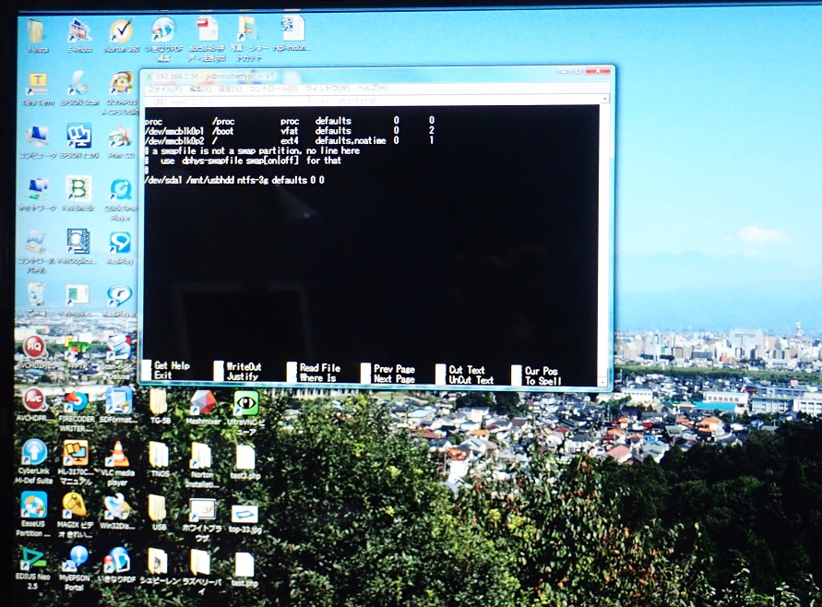This screenshot has height=607, width=822.
Task: Launch the MAGIX video shortcut
Action: 76,516
